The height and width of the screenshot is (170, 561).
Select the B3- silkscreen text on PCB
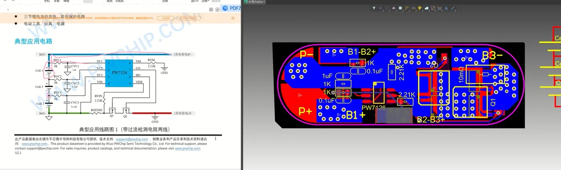(492, 56)
